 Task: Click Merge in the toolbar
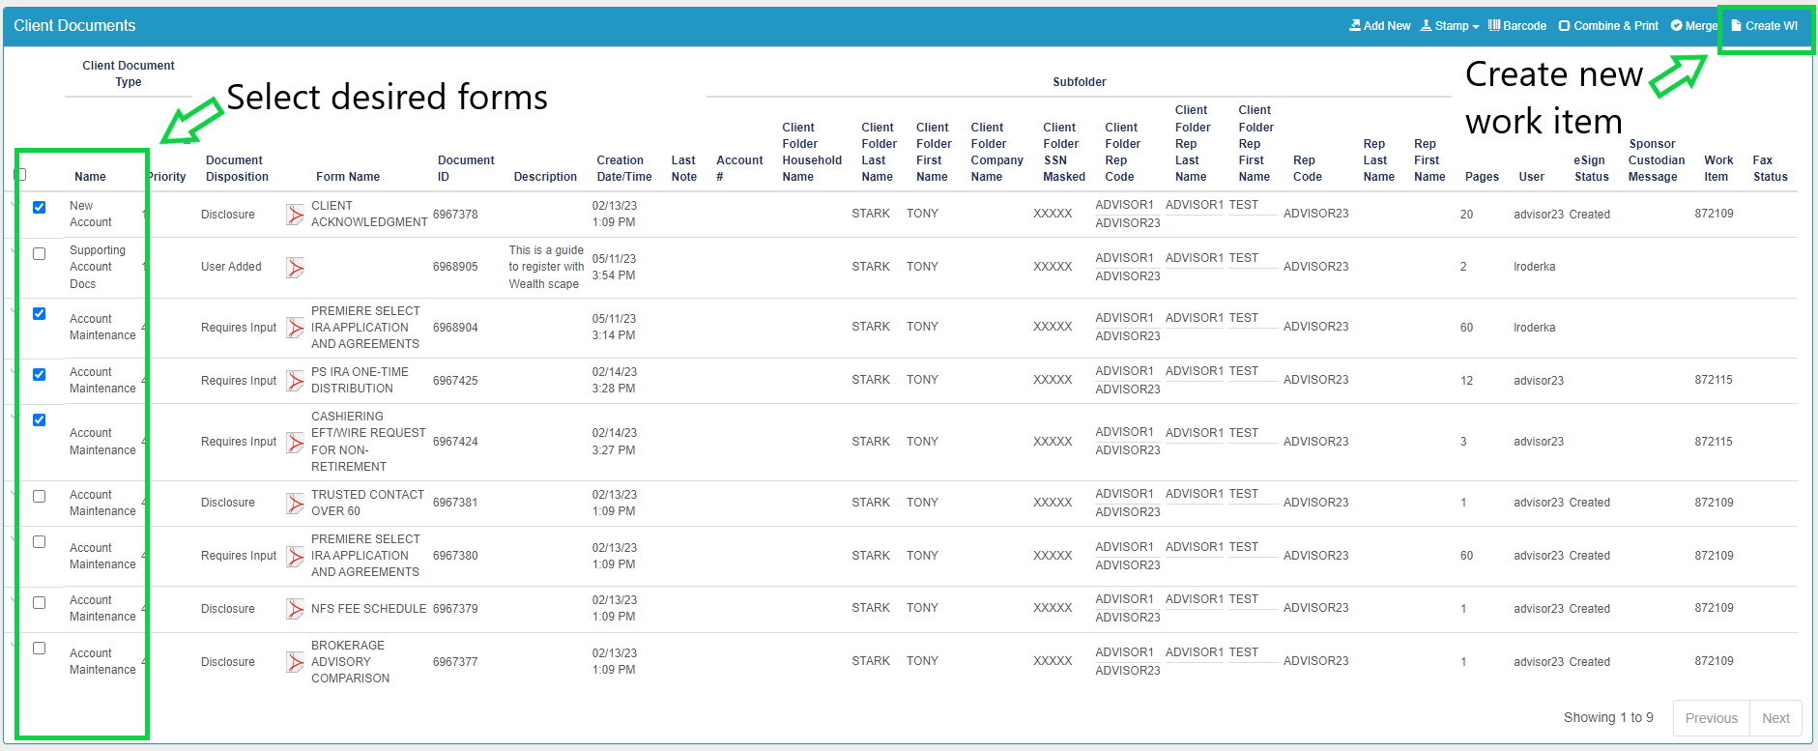tap(1694, 26)
